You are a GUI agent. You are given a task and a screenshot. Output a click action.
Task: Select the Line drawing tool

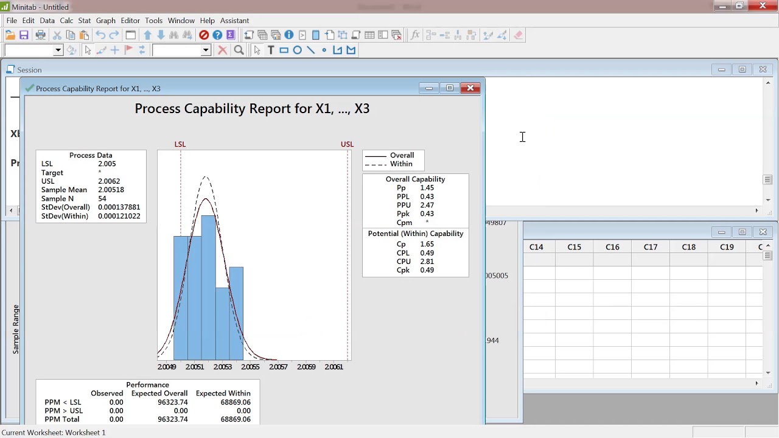(x=311, y=50)
